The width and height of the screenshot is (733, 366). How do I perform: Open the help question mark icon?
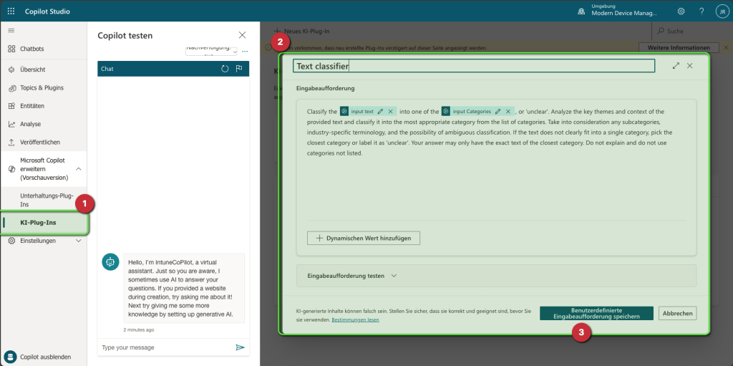(x=701, y=11)
